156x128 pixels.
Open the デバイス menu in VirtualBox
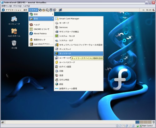tap(17, 6)
